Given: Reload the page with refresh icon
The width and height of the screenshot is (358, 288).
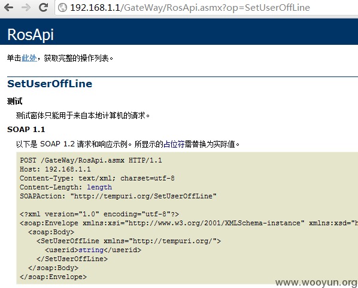Looking at the screenshot, I should pos(43,8).
